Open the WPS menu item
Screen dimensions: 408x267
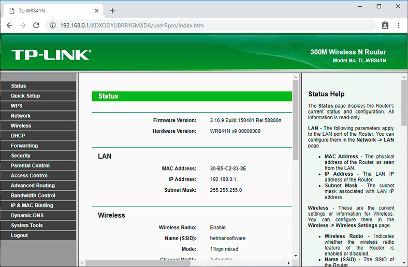tap(38, 106)
